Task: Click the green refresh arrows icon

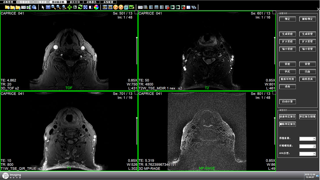Action: tap(80, 7)
